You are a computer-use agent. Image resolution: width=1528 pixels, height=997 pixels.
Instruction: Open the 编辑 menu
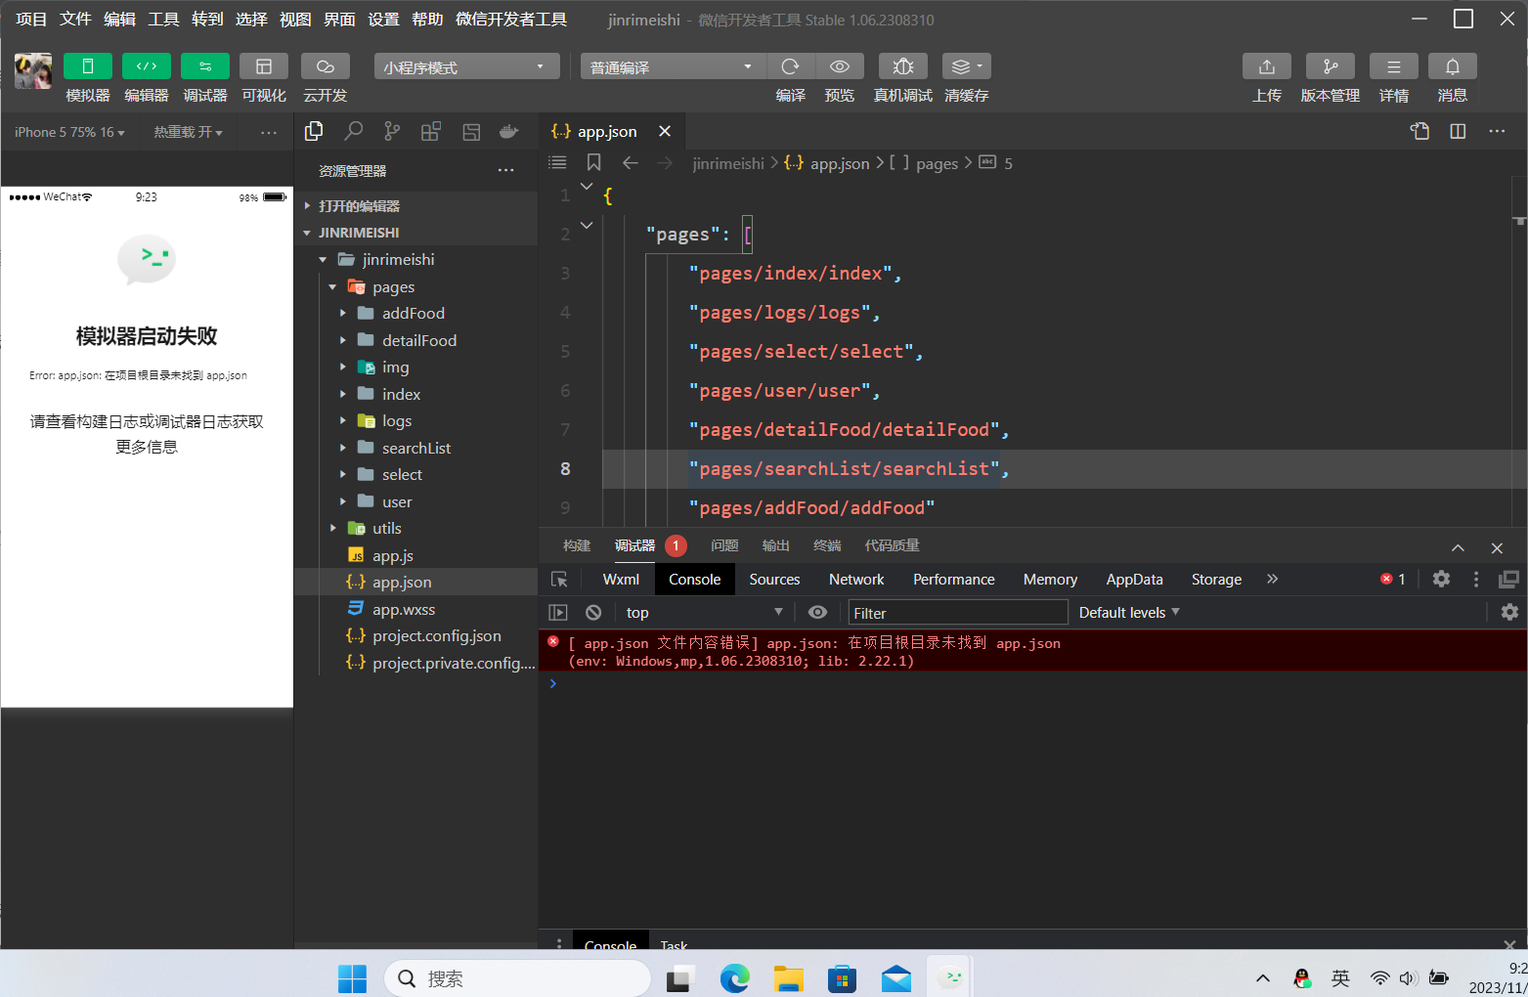(119, 20)
